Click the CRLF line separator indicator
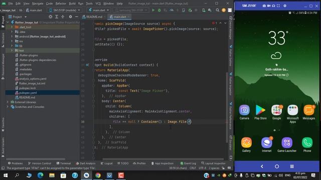The width and height of the screenshot is (321, 180). (193, 168)
